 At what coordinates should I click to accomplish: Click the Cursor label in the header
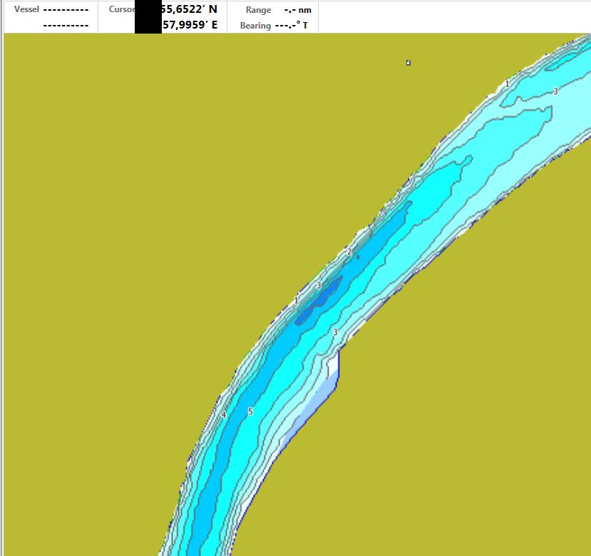tap(121, 10)
